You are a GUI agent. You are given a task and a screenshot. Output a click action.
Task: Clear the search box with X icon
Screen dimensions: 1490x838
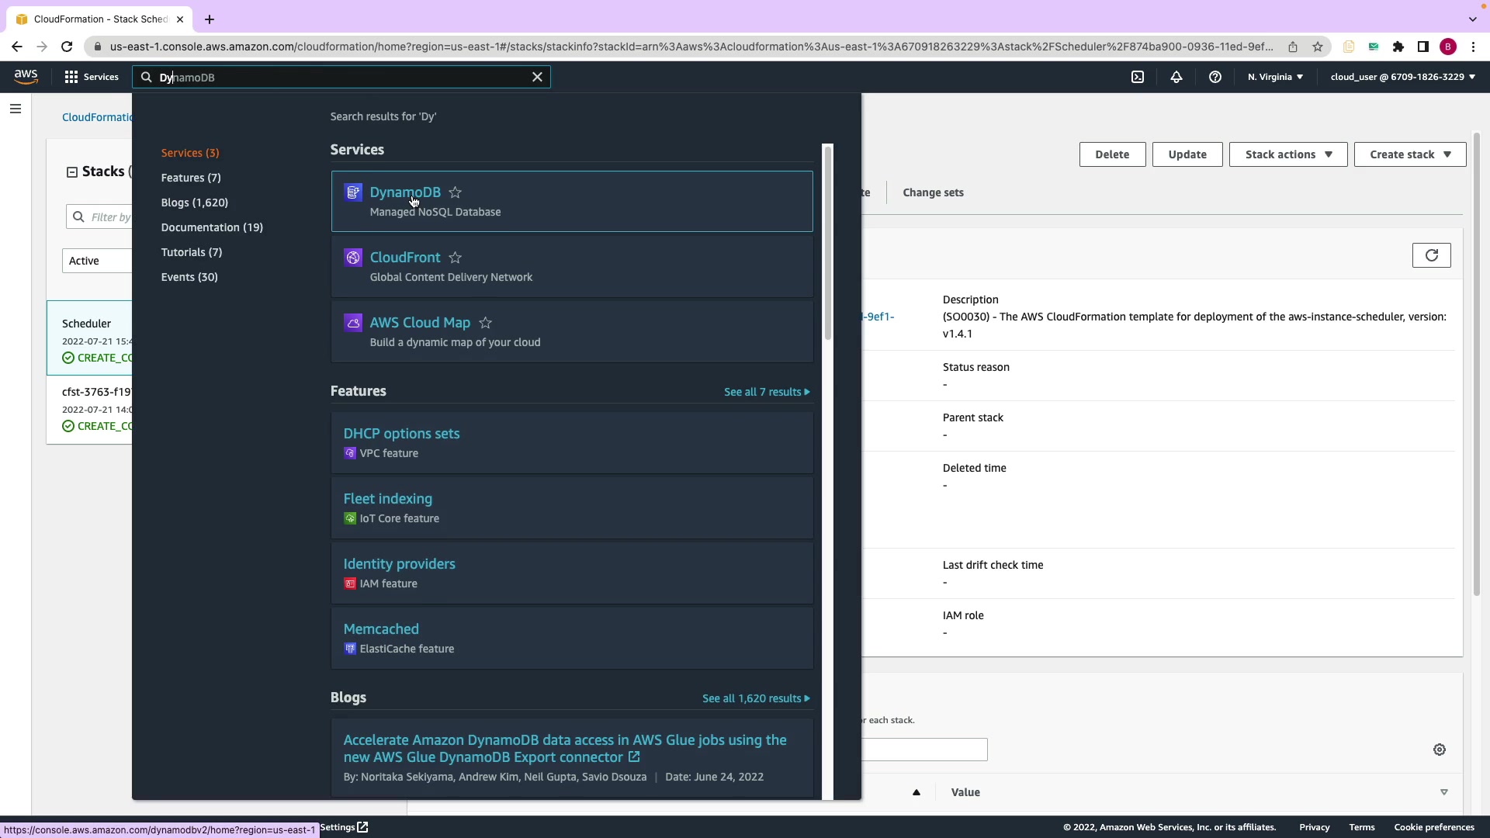(537, 77)
